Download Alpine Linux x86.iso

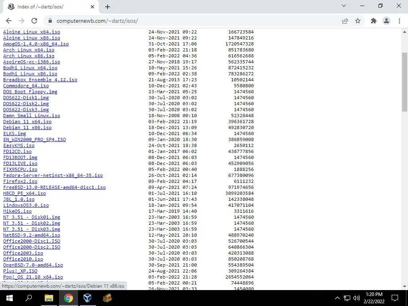pyautogui.click(x=31, y=38)
